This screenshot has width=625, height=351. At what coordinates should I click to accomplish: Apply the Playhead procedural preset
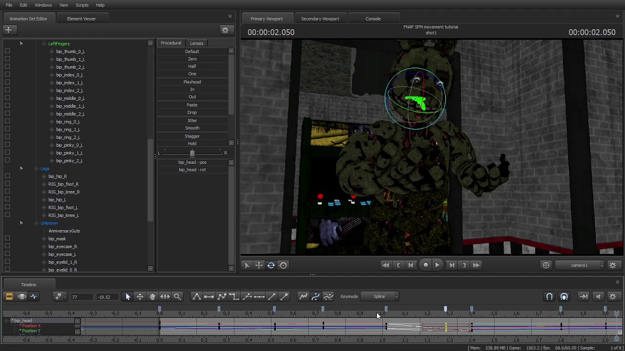click(192, 82)
